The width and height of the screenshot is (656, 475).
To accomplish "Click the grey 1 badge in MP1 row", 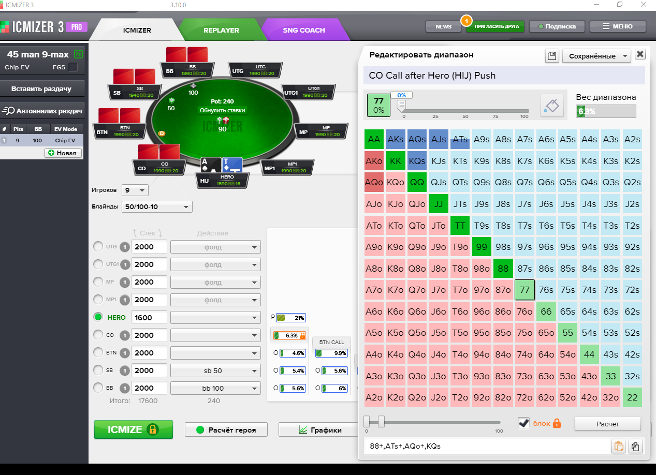I will 125,300.
